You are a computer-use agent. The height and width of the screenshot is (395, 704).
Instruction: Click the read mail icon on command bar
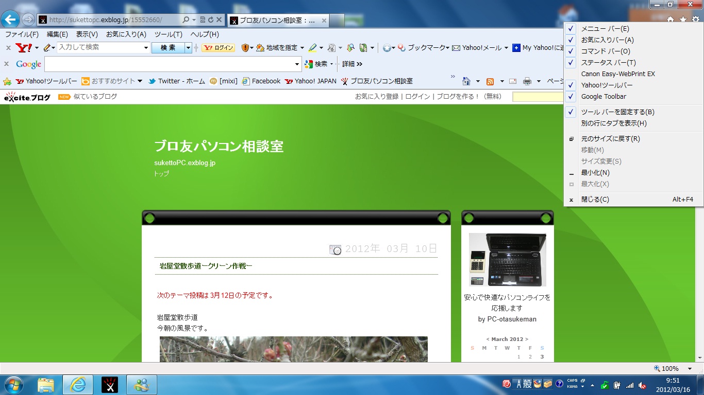click(x=513, y=81)
